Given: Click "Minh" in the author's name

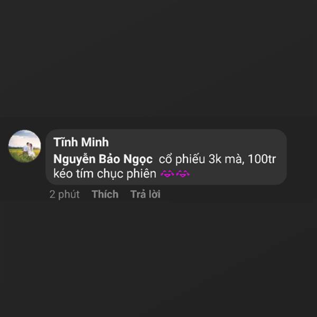Looking at the screenshot, I should coord(95,142).
